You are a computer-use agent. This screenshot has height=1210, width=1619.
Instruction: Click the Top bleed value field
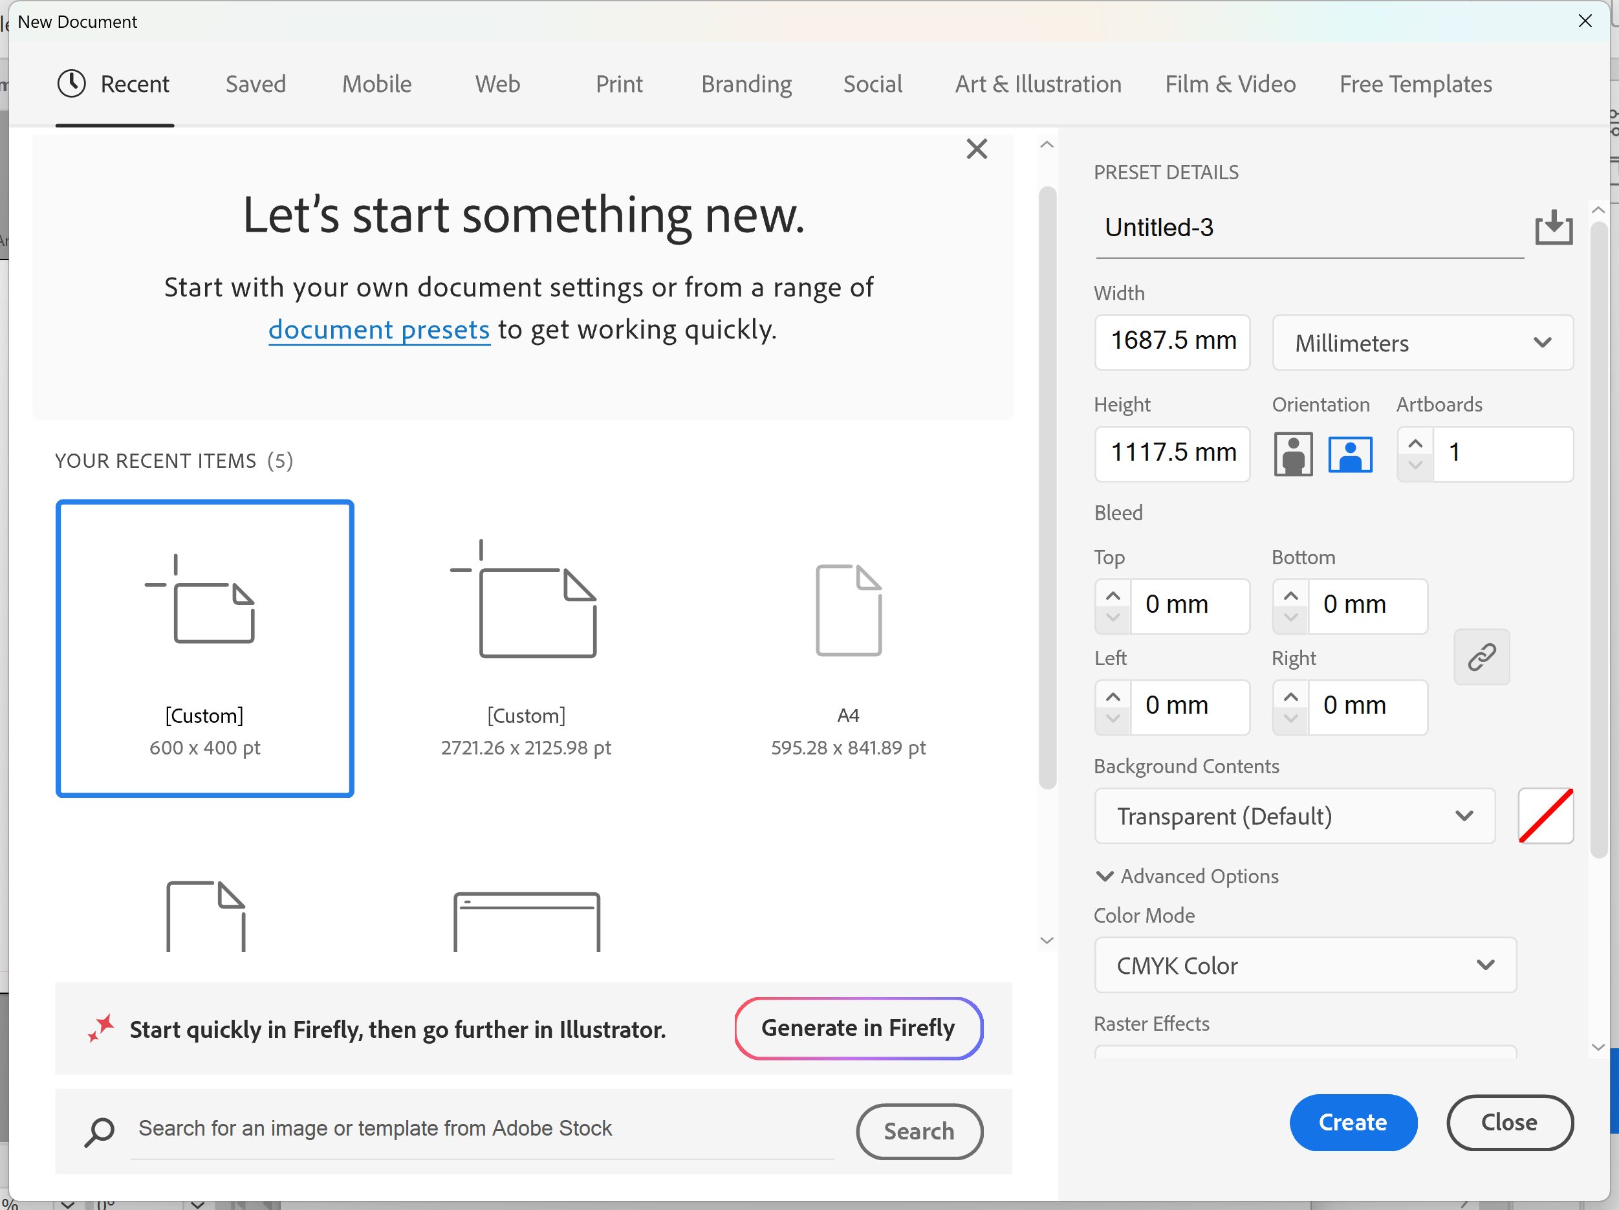click(x=1190, y=606)
